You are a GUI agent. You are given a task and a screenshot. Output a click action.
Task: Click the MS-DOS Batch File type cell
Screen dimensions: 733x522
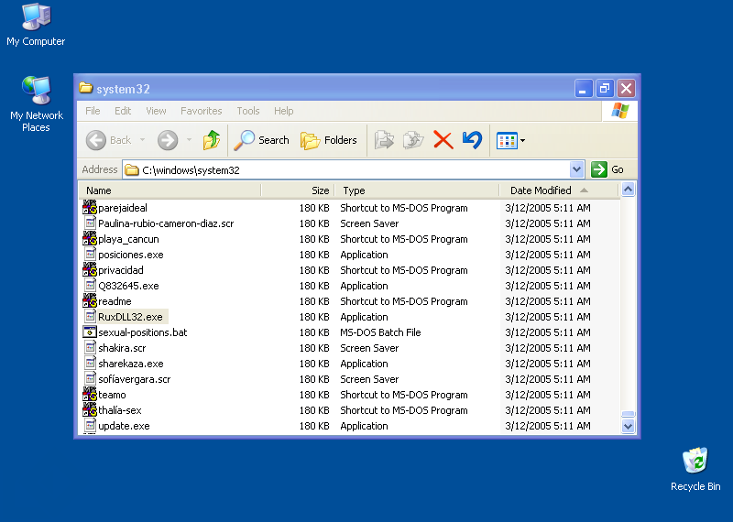coord(380,332)
